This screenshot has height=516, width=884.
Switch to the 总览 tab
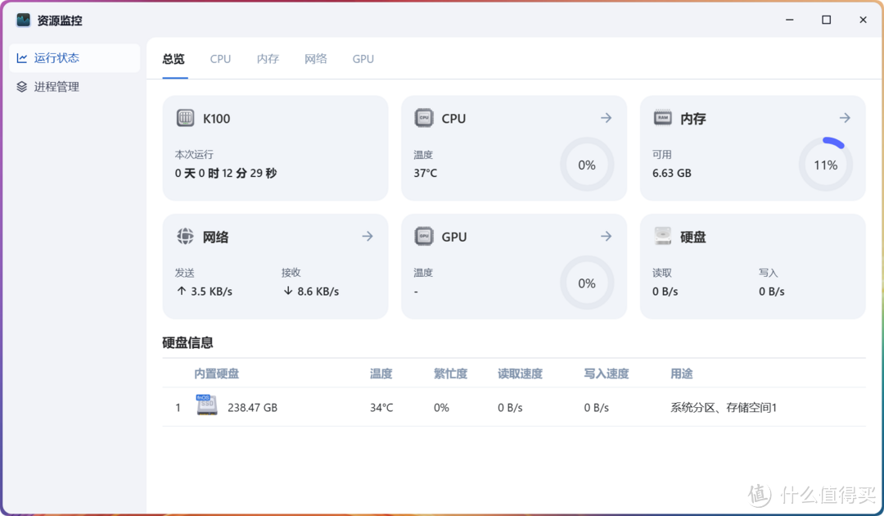click(x=173, y=58)
